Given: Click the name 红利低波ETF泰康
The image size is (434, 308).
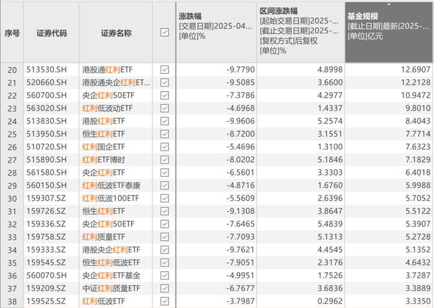Looking at the screenshot, I should tap(111, 186).
